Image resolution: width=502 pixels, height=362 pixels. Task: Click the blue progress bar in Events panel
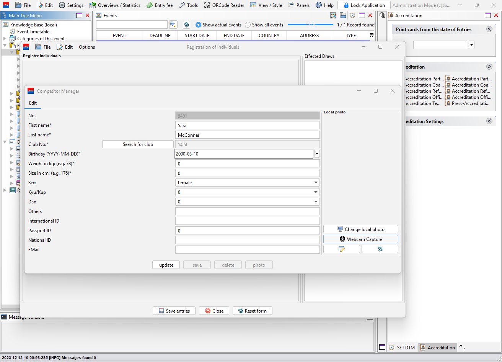click(x=310, y=25)
